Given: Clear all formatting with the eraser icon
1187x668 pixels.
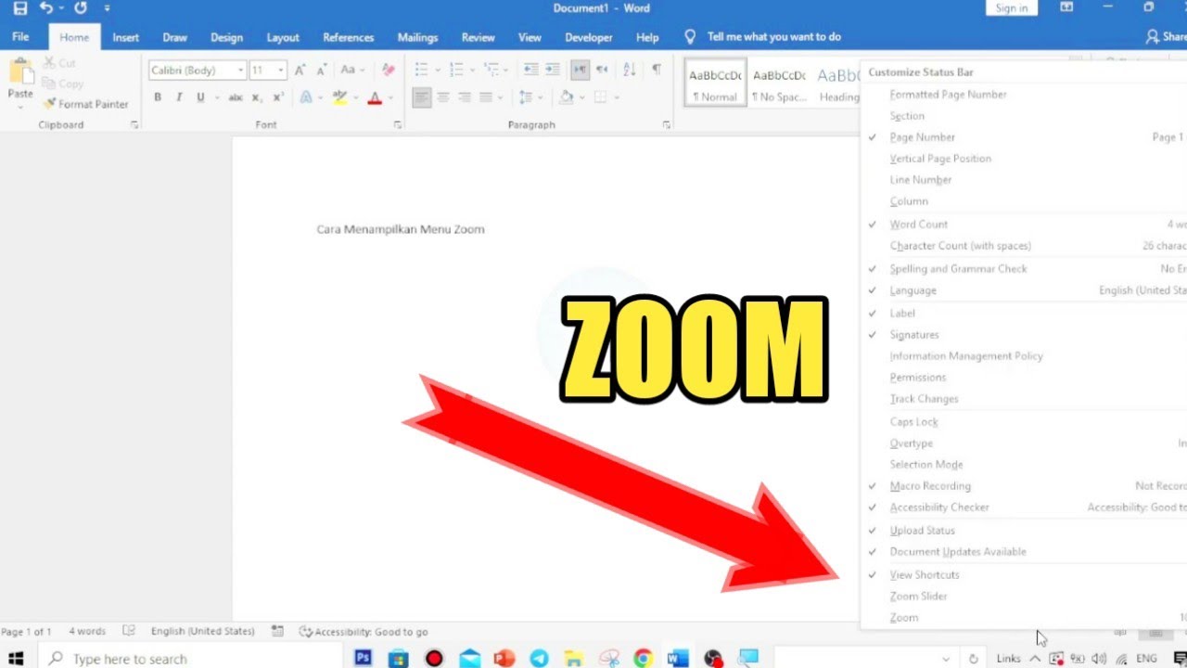Looking at the screenshot, I should click(x=389, y=71).
